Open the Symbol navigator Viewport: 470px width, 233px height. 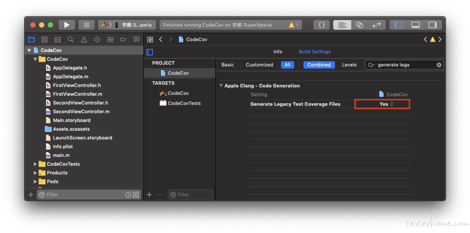[57, 39]
